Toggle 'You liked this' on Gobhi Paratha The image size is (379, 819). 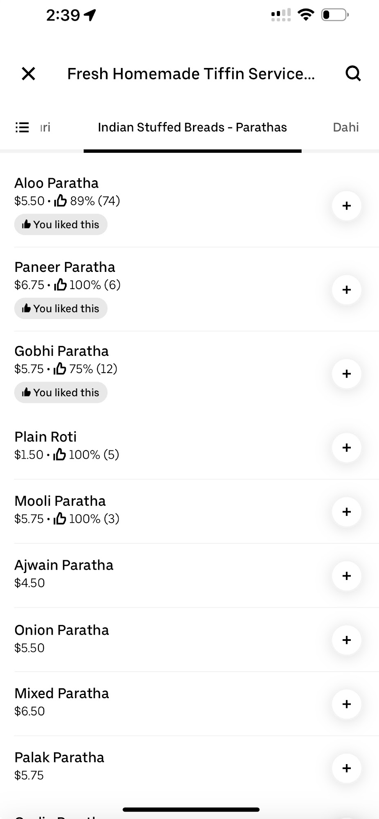[x=61, y=392]
